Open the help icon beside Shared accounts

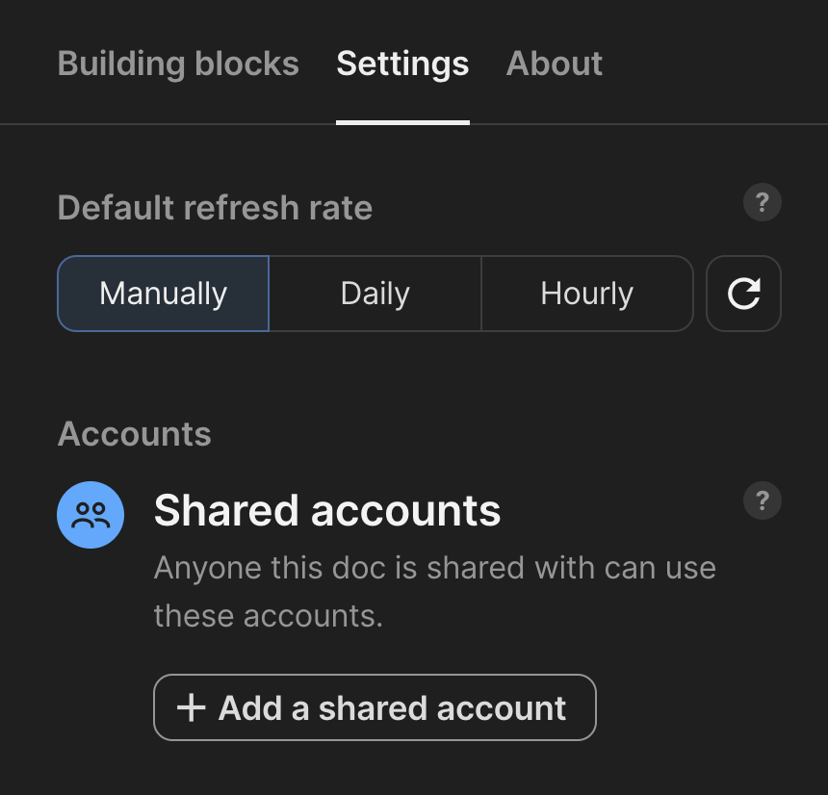coord(762,500)
